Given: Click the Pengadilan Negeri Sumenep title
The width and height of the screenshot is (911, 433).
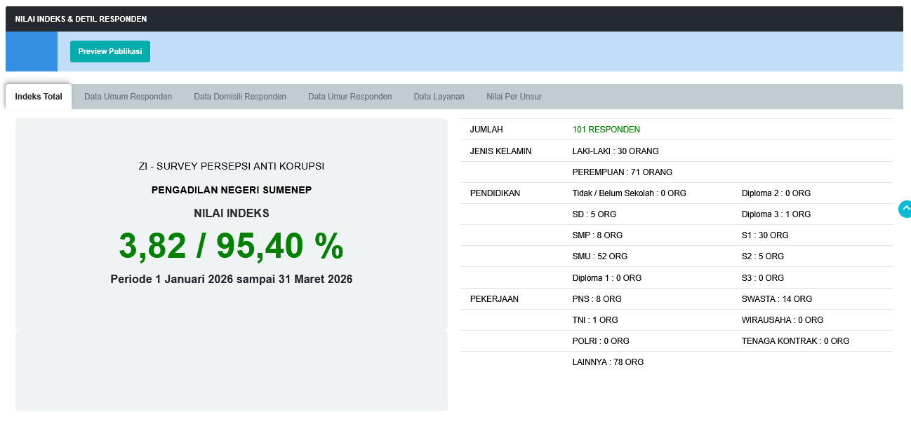Looking at the screenshot, I should [x=231, y=190].
